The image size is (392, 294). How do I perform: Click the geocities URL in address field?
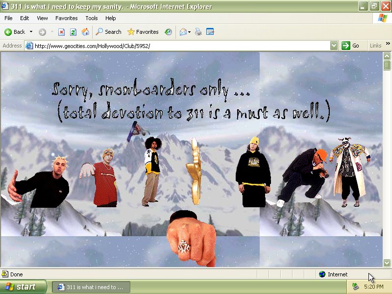92,46
